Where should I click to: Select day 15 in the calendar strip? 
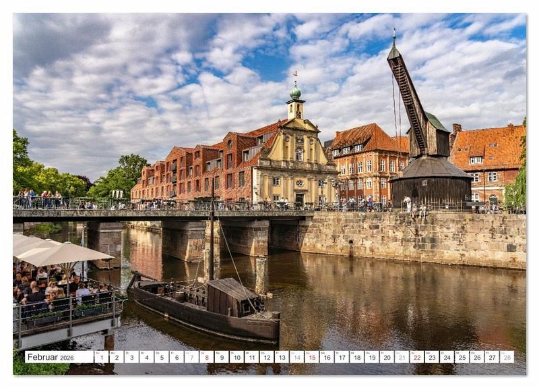coord(312,357)
